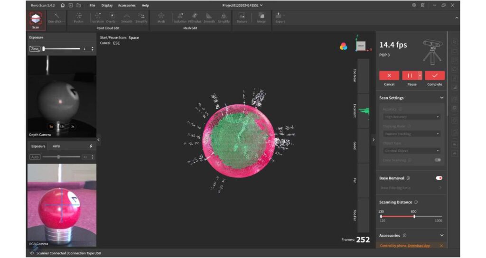Dismiss the control by phone banner

(441, 246)
